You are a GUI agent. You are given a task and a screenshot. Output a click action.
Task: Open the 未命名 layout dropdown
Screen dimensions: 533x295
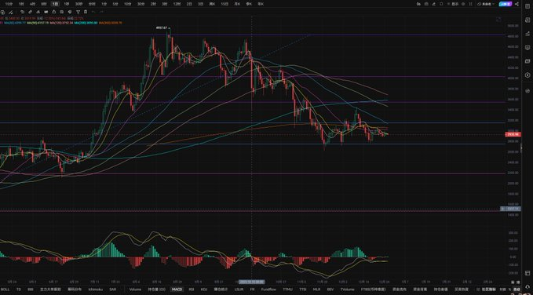coord(485,4)
